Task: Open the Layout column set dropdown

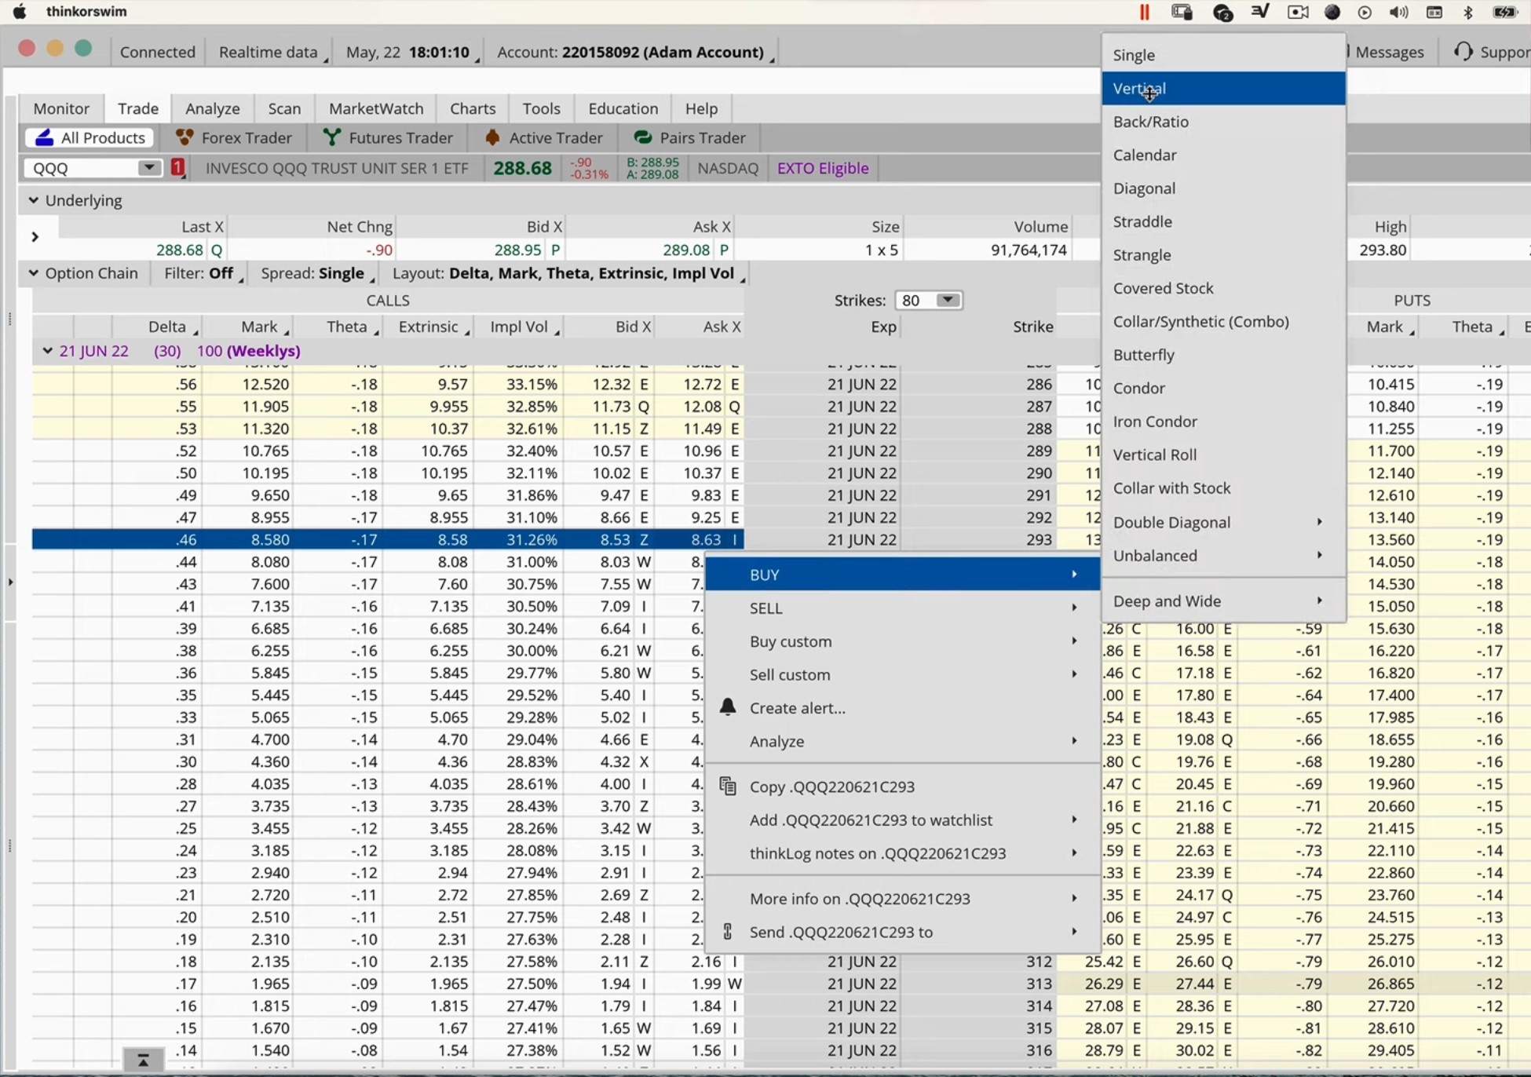Action: pos(568,273)
